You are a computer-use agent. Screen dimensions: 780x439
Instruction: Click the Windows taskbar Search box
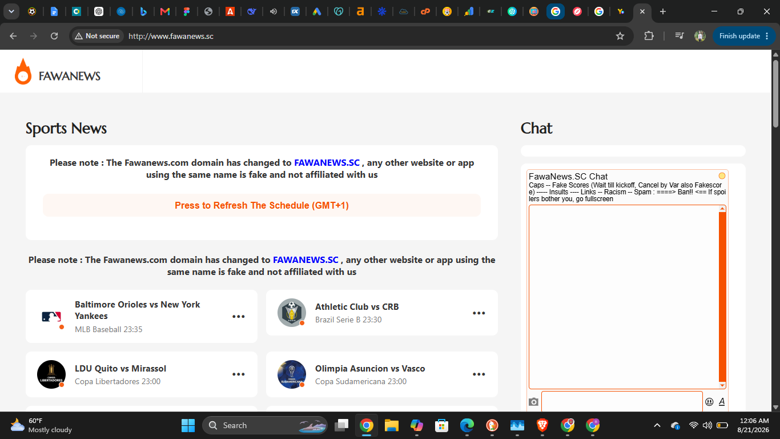click(x=266, y=425)
